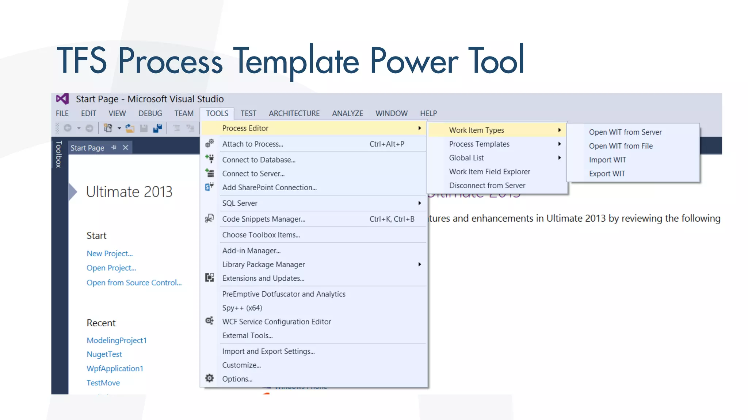Close the Start Page tab
This screenshot has height=420, width=748.
click(x=125, y=148)
